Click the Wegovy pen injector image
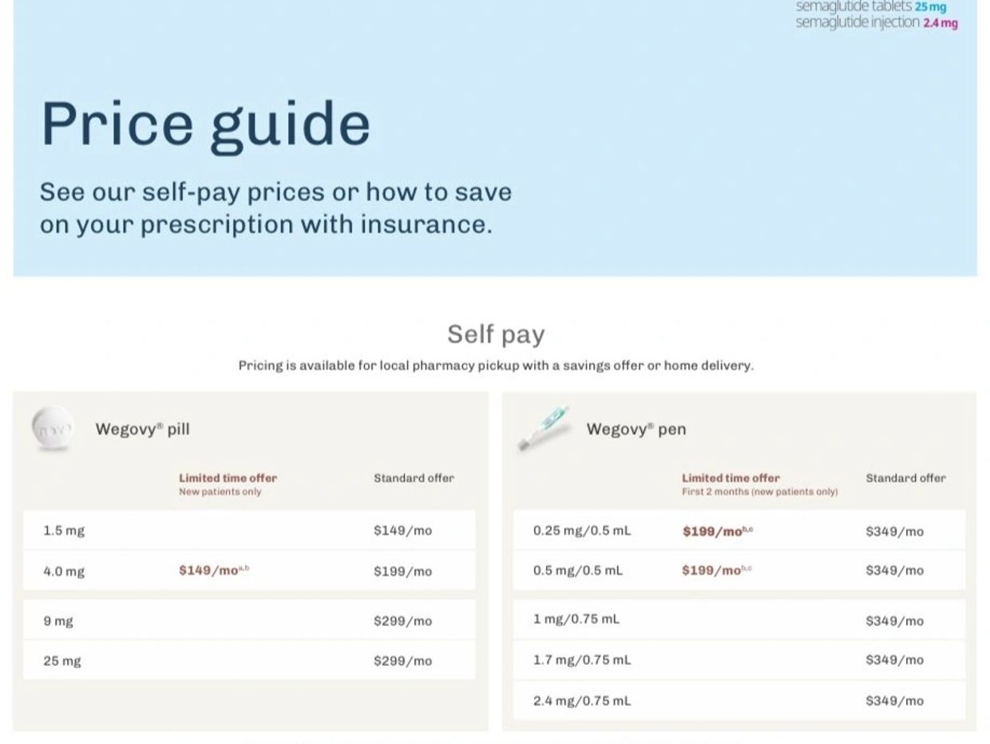 [546, 427]
